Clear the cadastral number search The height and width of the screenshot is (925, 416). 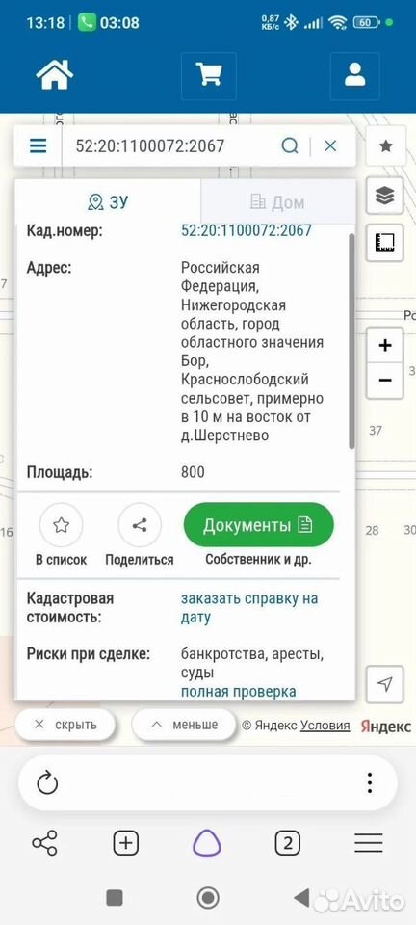pos(330,145)
